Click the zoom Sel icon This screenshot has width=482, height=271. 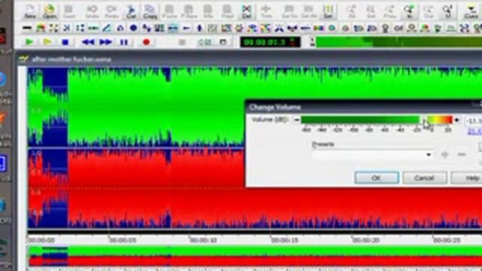tap(371, 12)
